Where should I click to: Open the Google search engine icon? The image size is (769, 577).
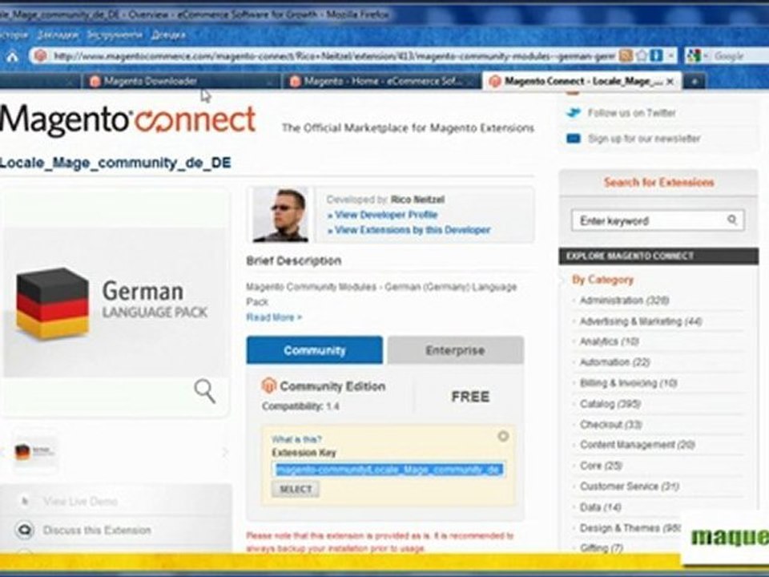coord(694,56)
